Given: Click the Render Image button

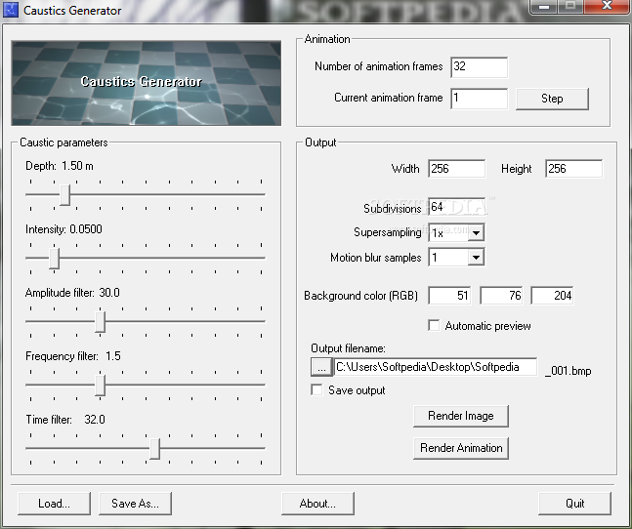Looking at the screenshot, I should pos(461,416).
